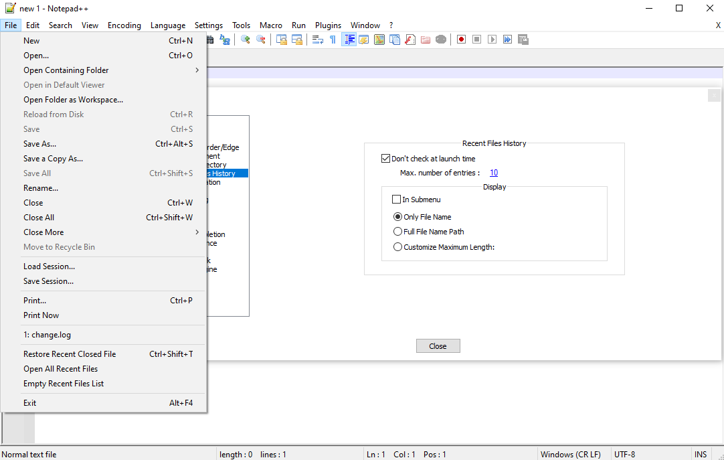This screenshot has width=724, height=460.
Task: Click INS mode in status bar
Action: (x=701, y=455)
